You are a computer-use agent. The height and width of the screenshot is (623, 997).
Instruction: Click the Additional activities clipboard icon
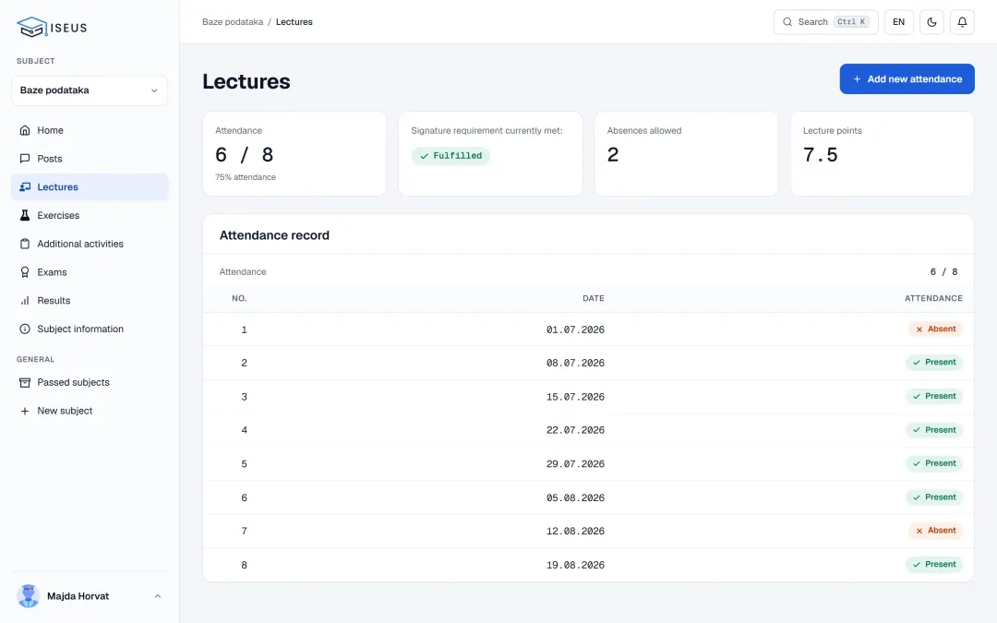[x=25, y=244]
